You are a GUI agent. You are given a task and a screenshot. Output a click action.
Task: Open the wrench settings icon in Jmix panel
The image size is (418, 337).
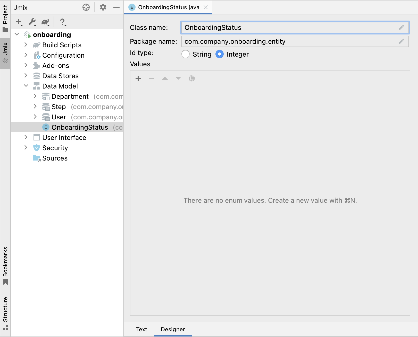[32, 22]
